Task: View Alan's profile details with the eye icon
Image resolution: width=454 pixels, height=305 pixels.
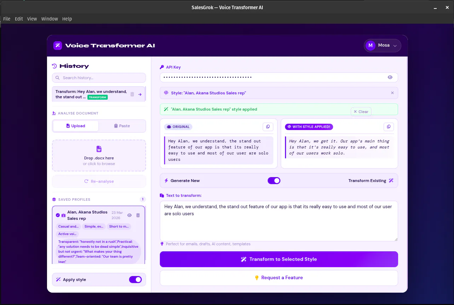Action: coord(129,215)
